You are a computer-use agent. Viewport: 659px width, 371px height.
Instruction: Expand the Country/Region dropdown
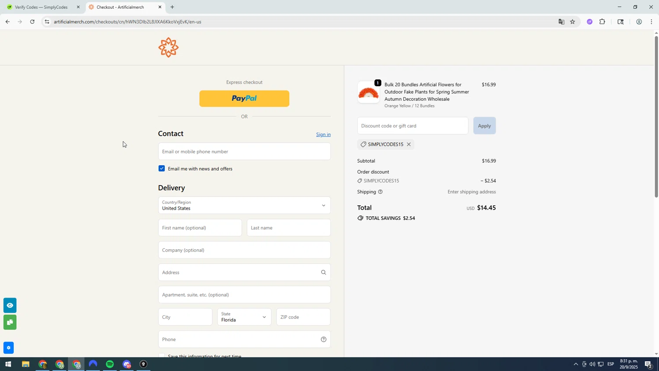[244, 205]
